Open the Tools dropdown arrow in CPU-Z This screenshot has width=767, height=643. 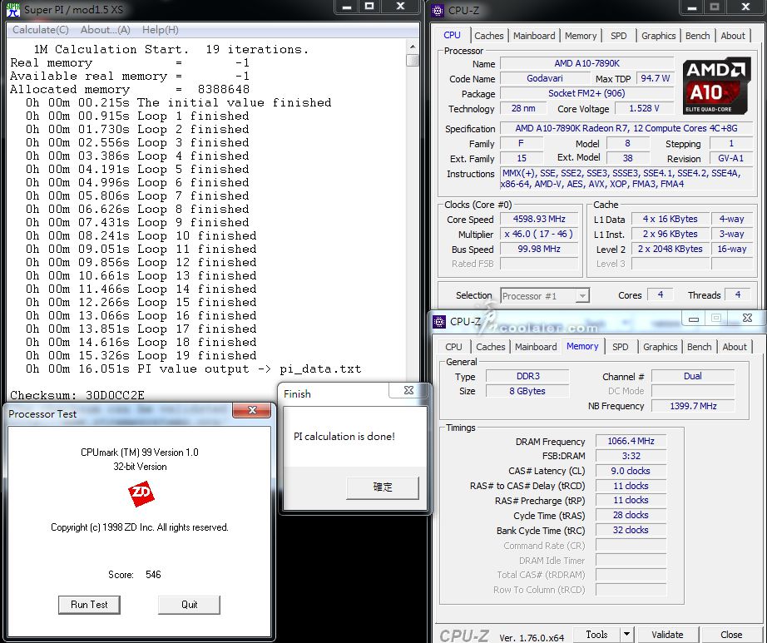point(627,634)
